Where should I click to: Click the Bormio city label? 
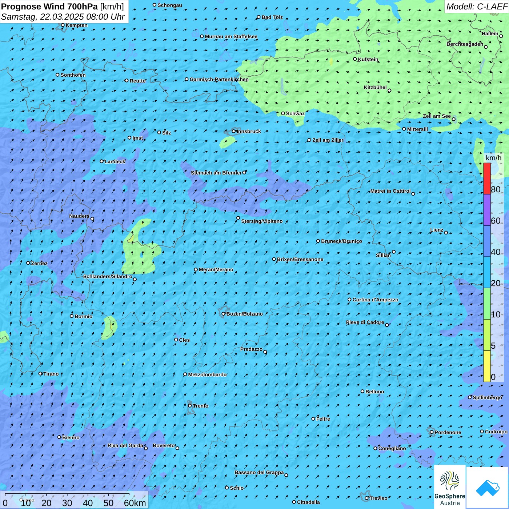(84, 316)
